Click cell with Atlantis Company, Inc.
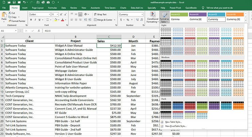Screen dimensions: 252x137 click(x=30, y=87)
